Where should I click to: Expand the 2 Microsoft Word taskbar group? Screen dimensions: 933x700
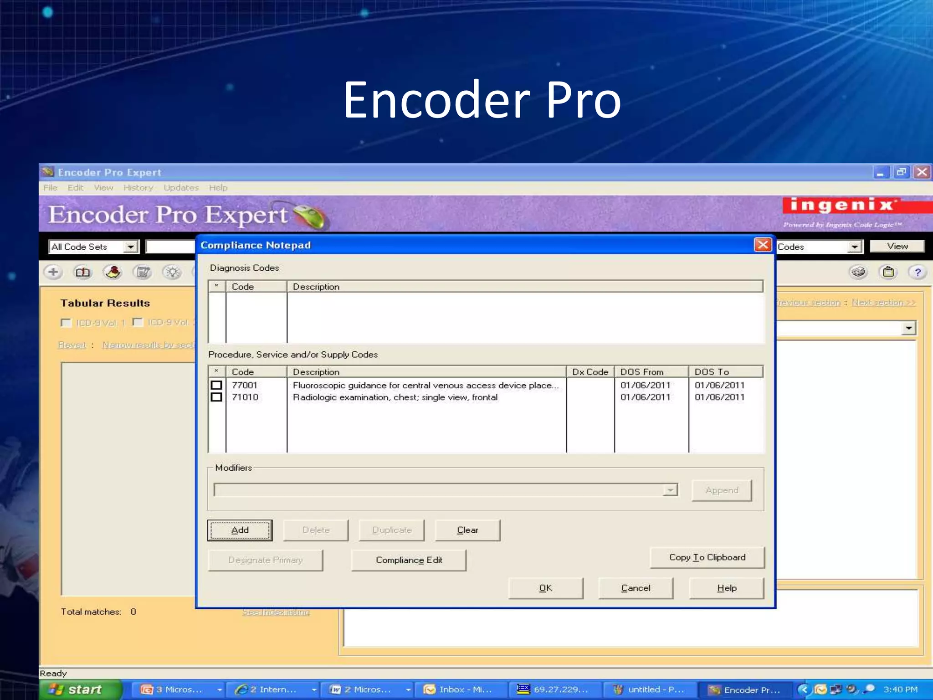coord(408,690)
